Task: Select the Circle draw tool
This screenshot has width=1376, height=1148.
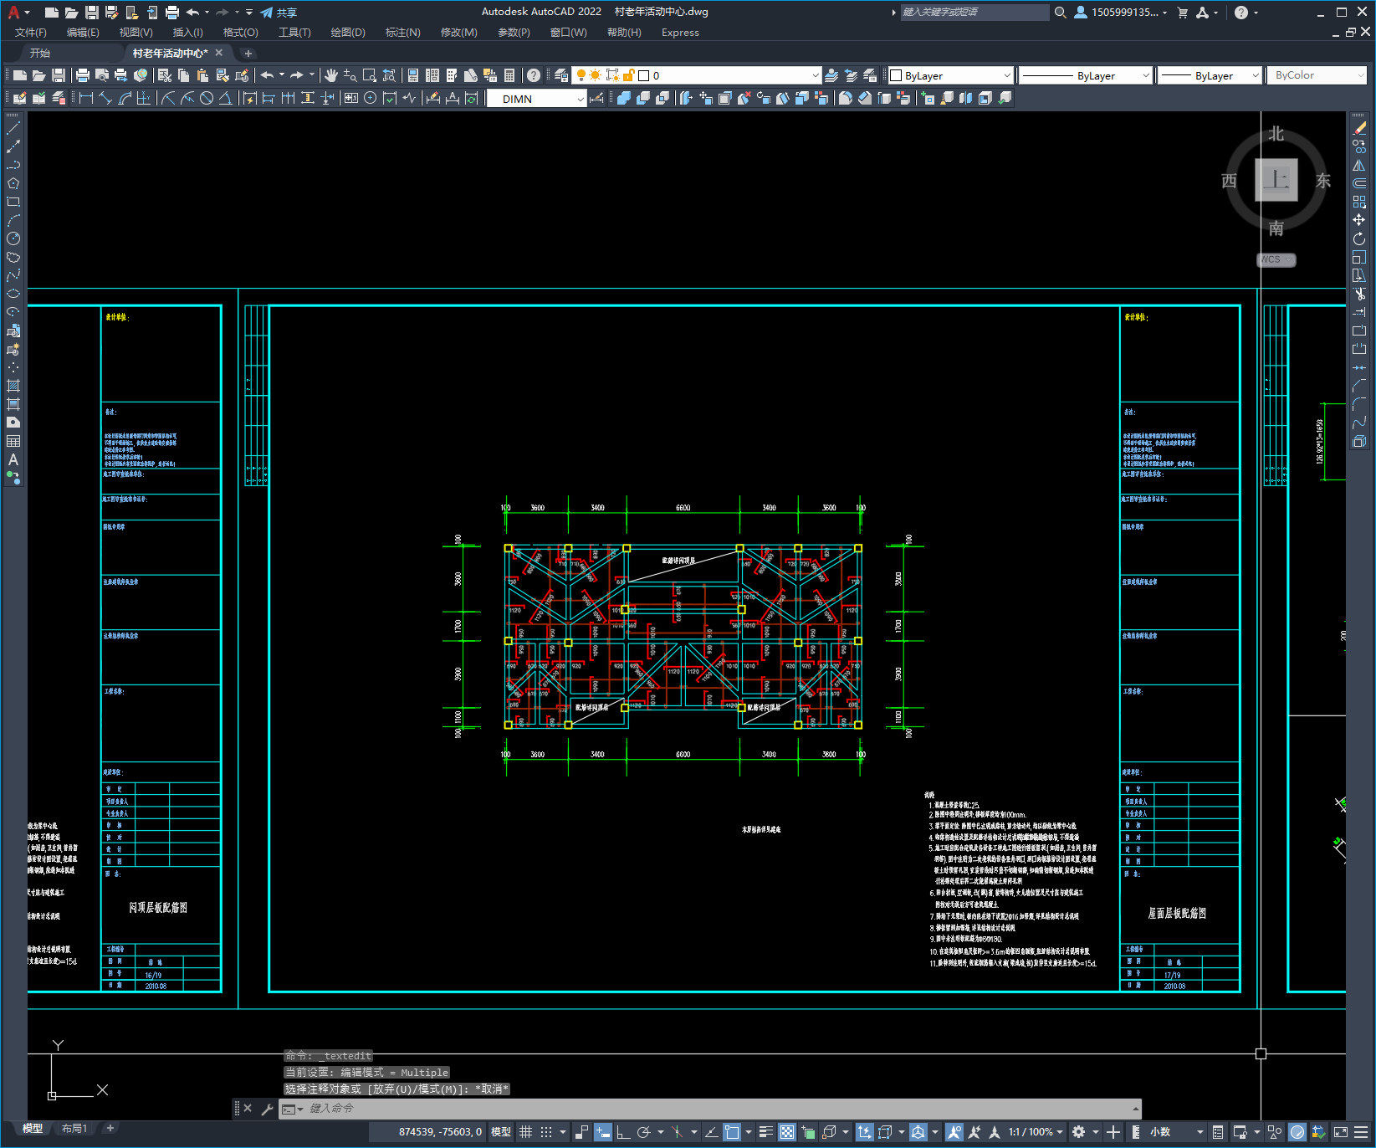Action: click(13, 238)
